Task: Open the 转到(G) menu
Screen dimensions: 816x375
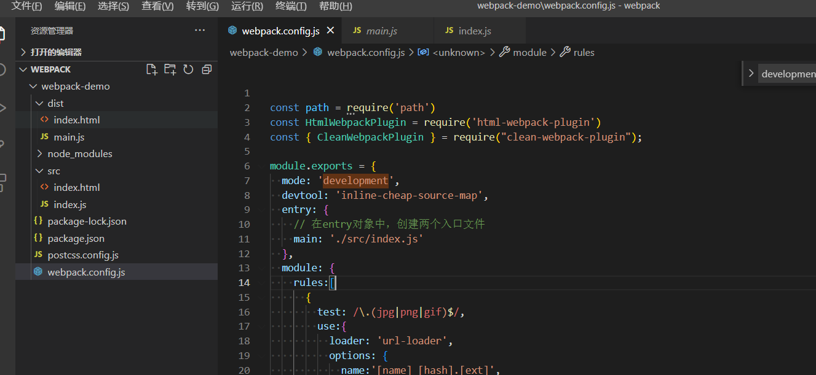Action: tap(202, 6)
